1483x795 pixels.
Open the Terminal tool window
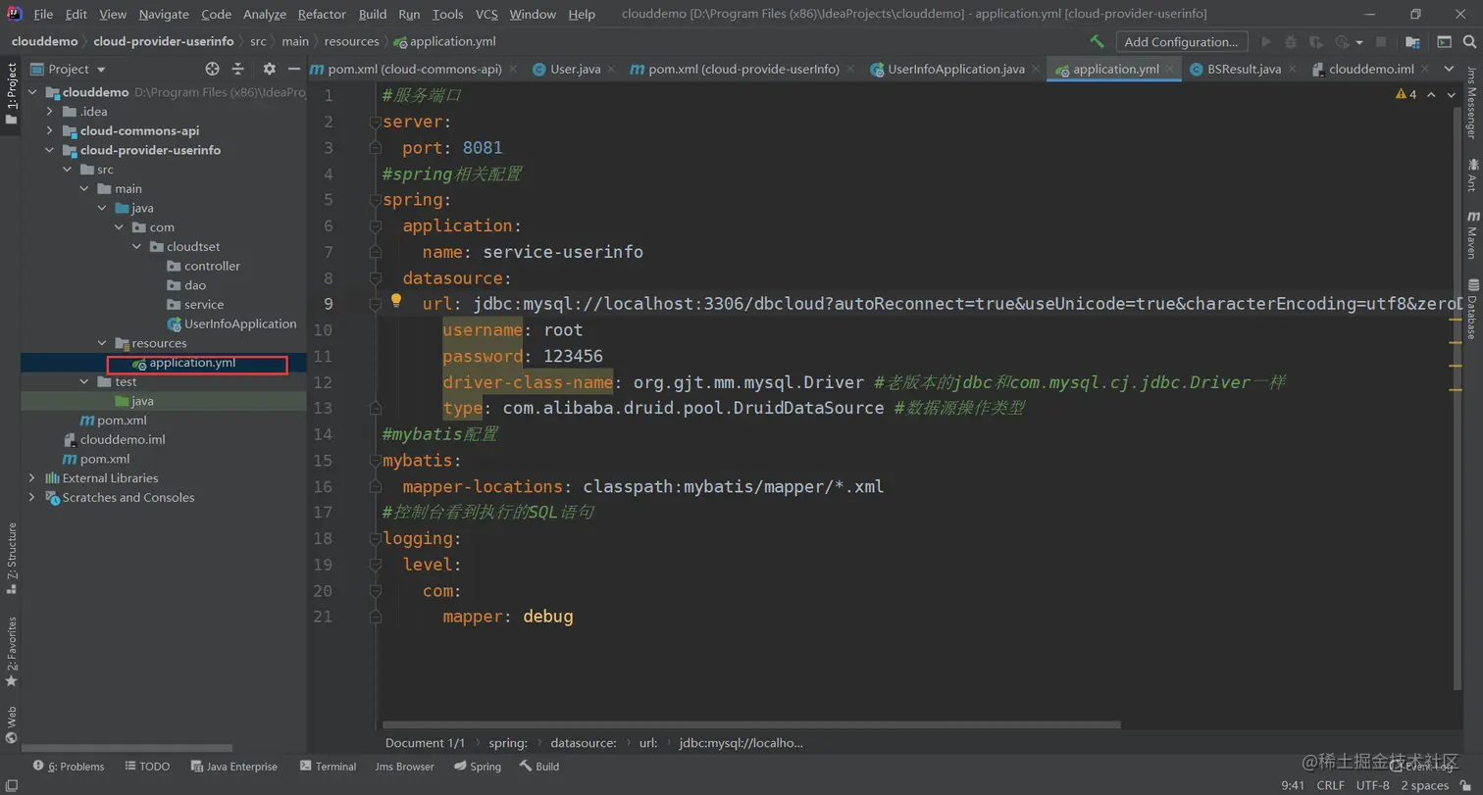[x=328, y=767]
